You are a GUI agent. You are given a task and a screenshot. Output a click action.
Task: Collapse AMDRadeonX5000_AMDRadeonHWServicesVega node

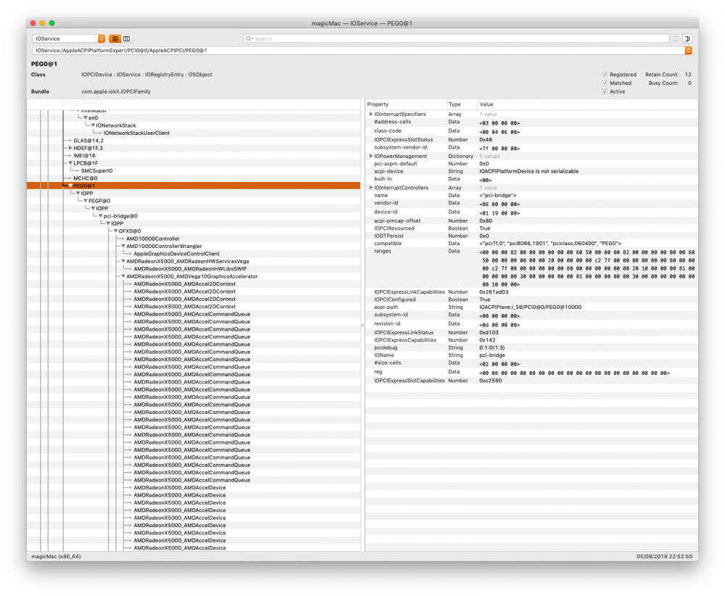click(123, 261)
